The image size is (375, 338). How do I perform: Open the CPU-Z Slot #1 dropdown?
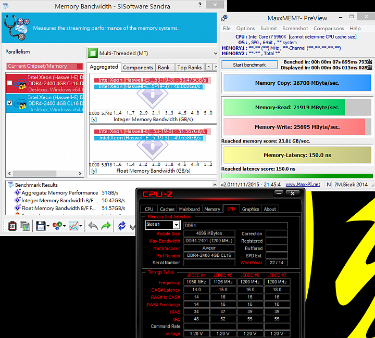[176, 225]
